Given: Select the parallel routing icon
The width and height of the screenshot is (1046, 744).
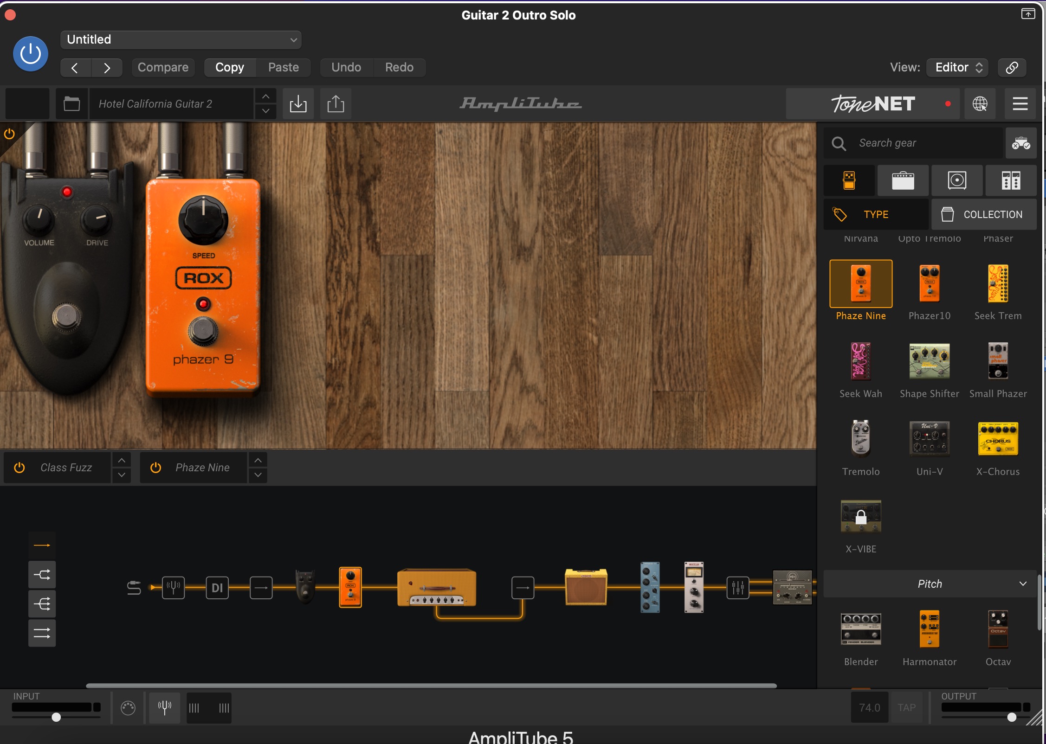Looking at the screenshot, I should [42, 633].
